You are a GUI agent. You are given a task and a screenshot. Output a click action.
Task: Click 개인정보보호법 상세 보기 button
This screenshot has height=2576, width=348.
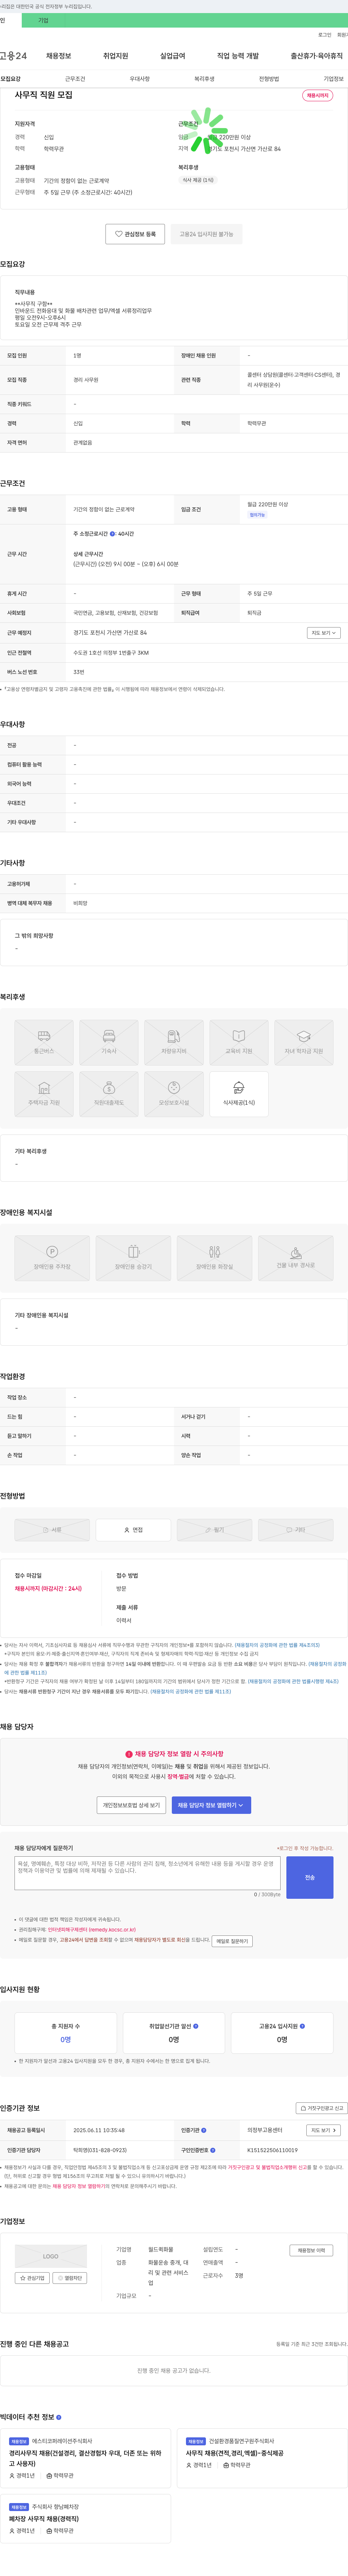[131, 1805]
